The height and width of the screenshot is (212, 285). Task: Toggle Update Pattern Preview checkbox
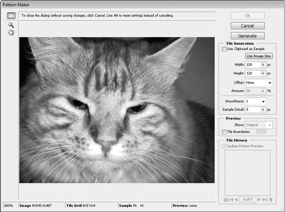pyautogui.click(x=224, y=146)
